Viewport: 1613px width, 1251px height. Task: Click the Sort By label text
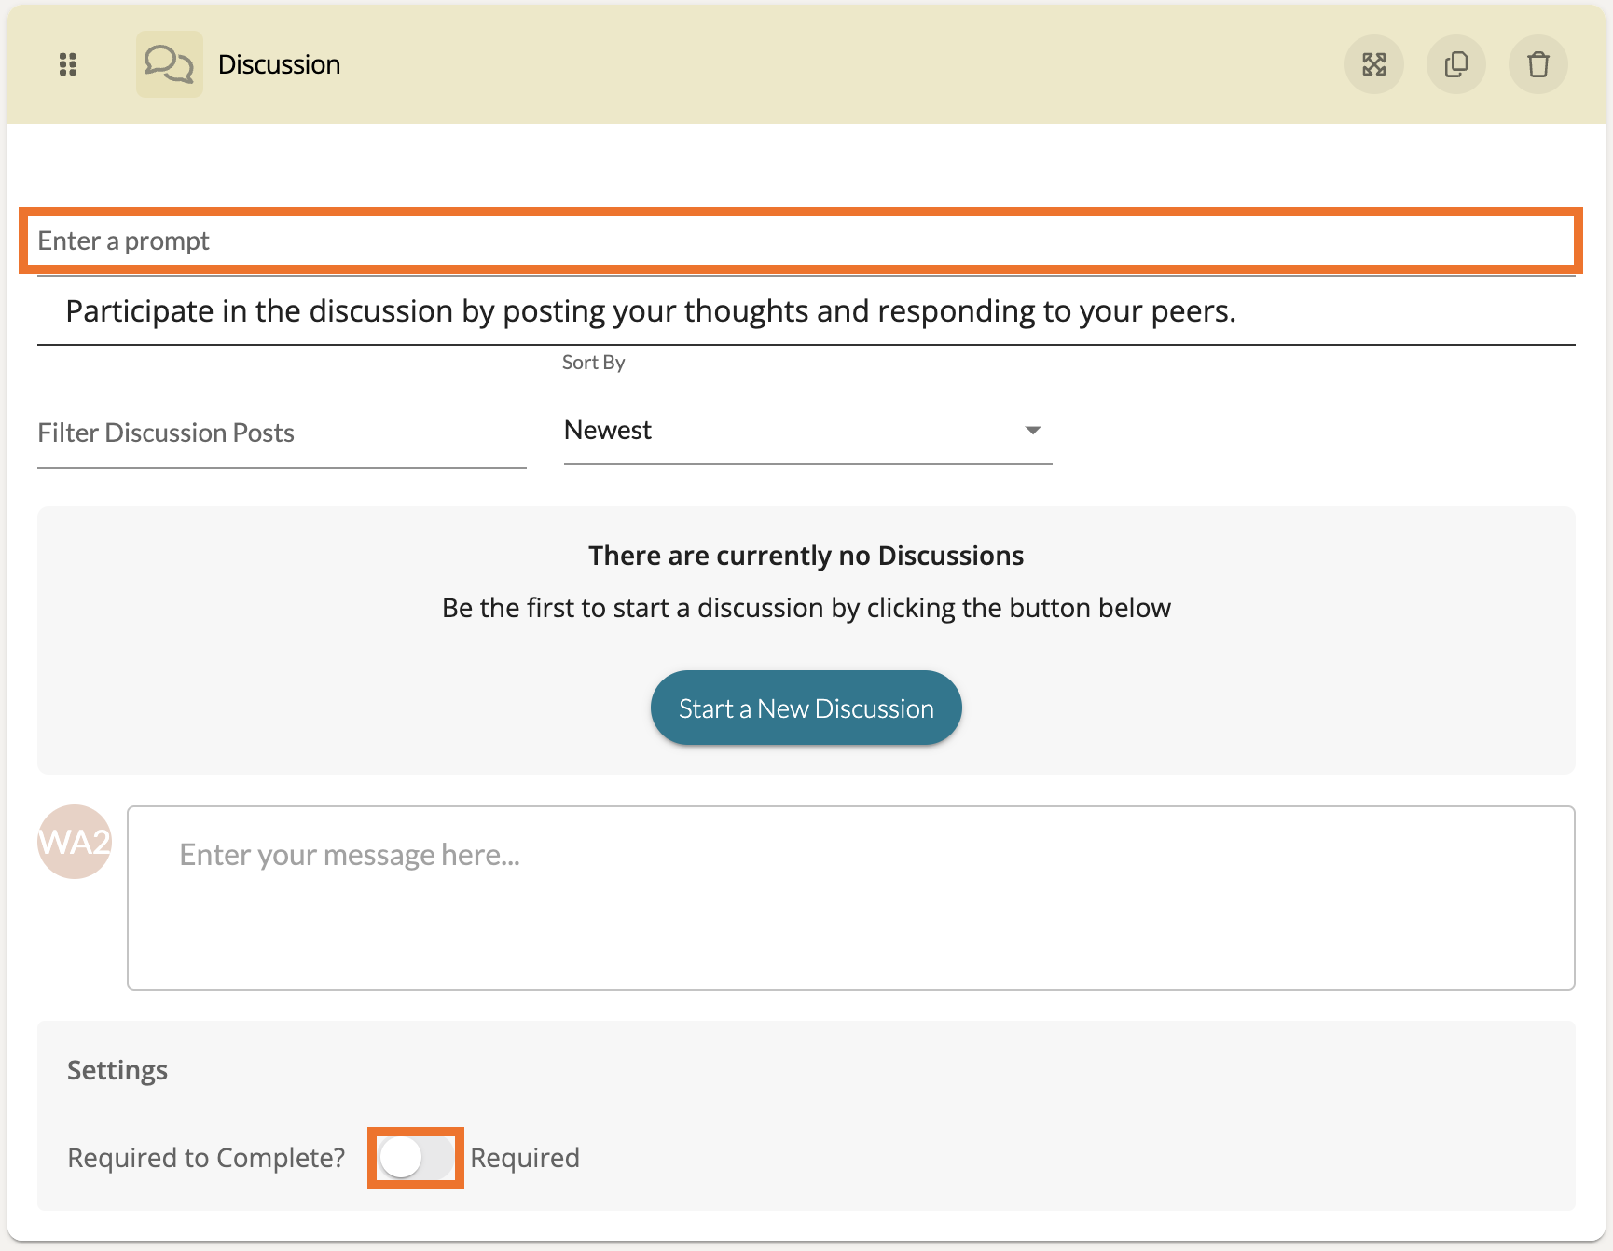[x=593, y=363]
